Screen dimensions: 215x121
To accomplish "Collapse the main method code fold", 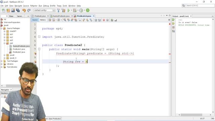I will [x=39, y=49].
